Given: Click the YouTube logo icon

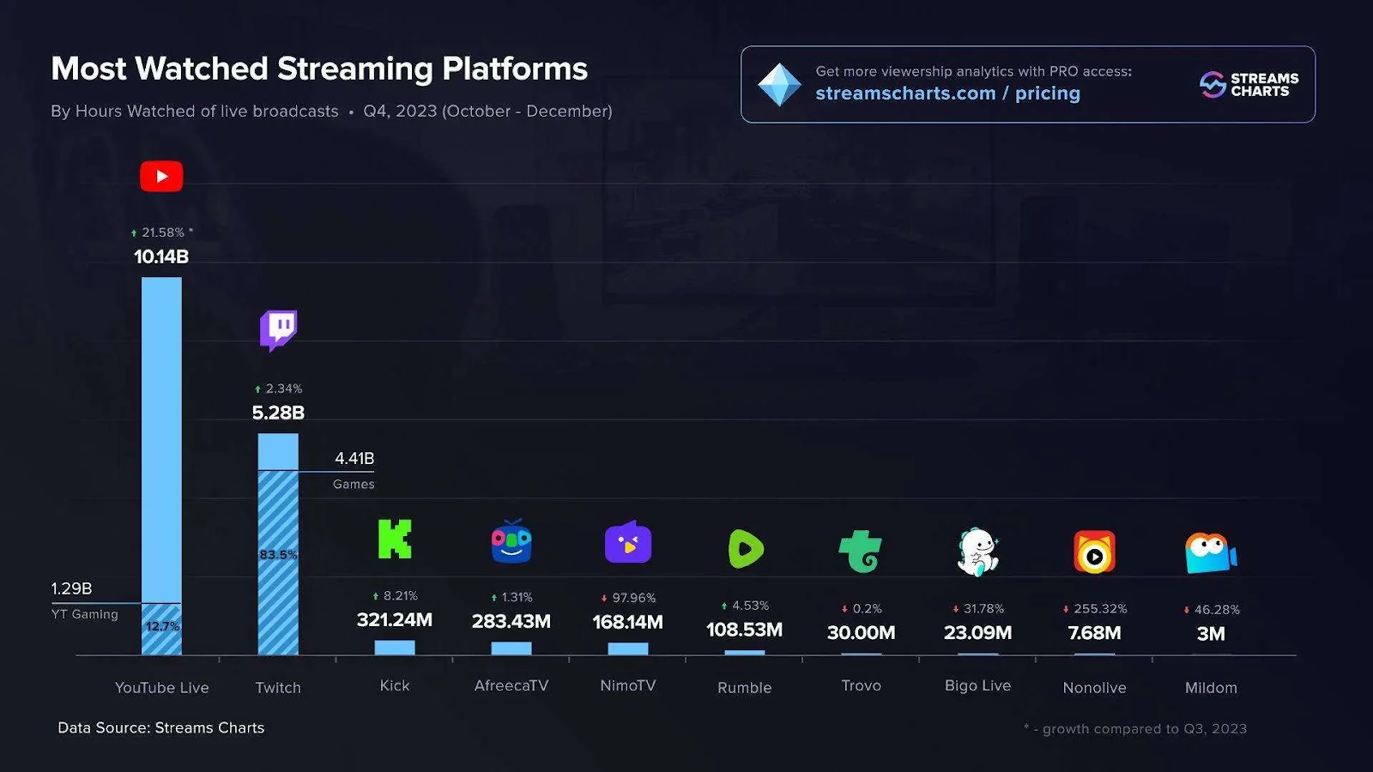Looking at the screenshot, I should [x=161, y=176].
